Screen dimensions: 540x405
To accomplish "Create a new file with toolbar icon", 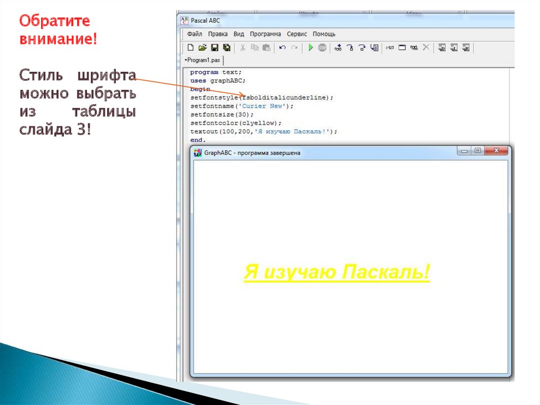I will (190, 48).
